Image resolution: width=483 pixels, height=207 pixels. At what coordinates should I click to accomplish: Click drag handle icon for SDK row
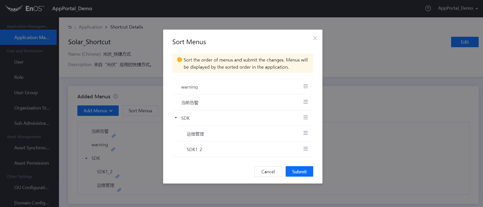tap(305, 117)
